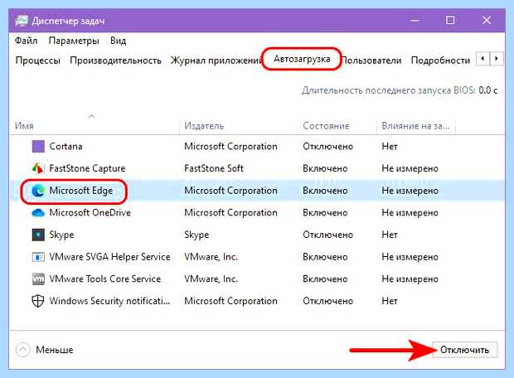The image size is (514, 378).
Task: Switch to the Журнал приложений tab
Action: pos(216,61)
